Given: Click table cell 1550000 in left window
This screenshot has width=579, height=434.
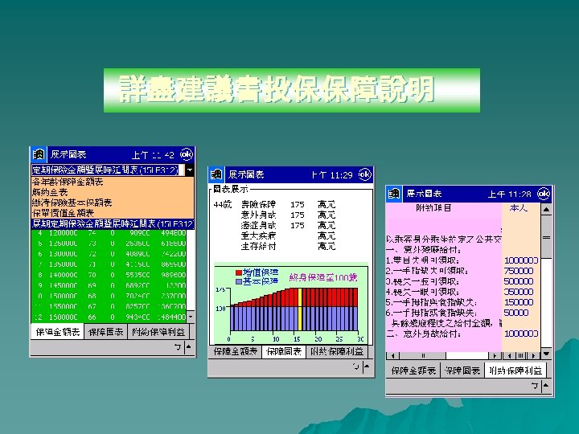Looking at the screenshot, I should coord(64,306).
